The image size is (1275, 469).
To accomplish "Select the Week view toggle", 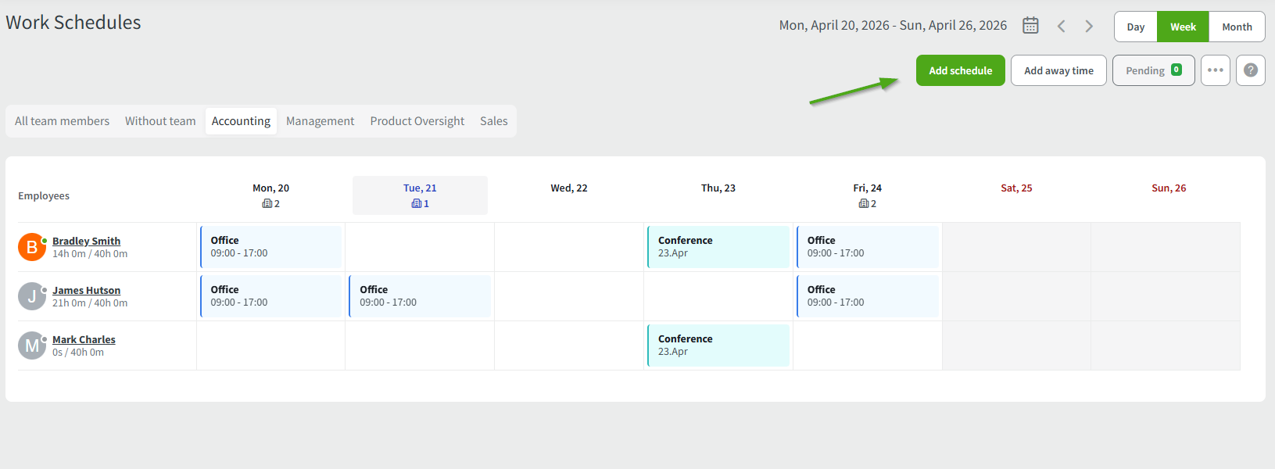I will click(1183, 27).
